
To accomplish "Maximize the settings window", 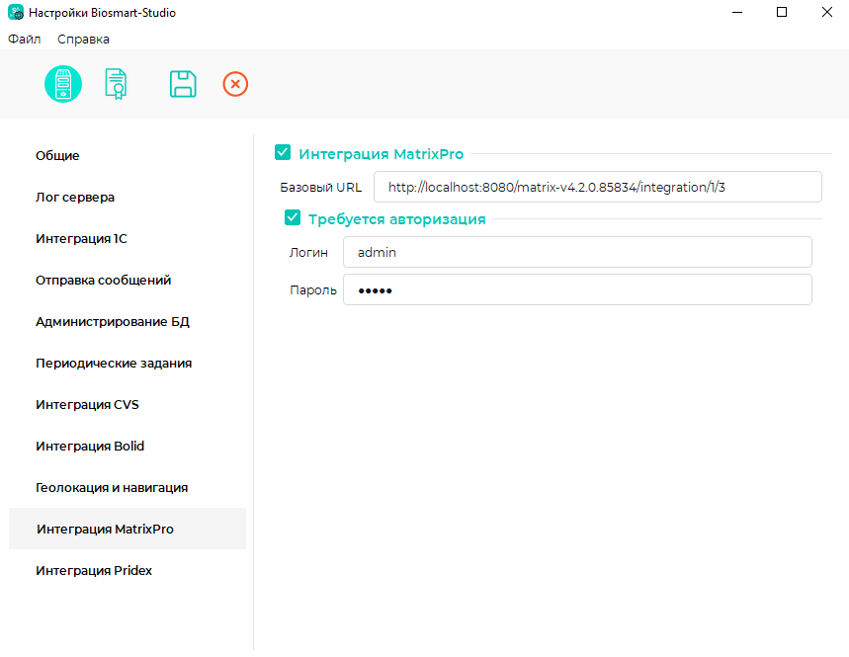I will (782, 12).
